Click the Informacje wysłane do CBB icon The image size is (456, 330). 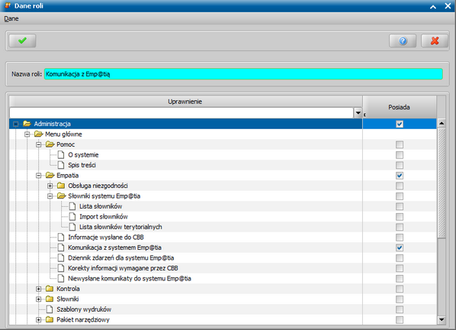pyautogui.click(x=61, y=237)
